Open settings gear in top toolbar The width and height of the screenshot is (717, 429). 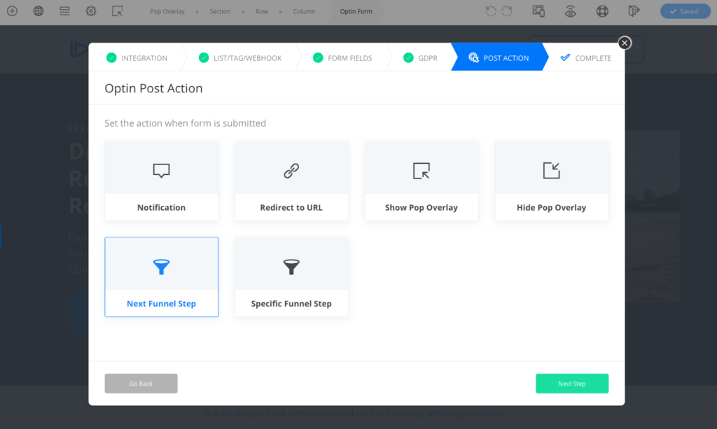point(91,11)
